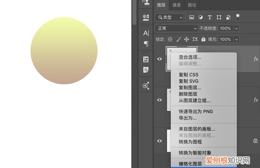The image size is (260, 168).
Task: Choose 转换为智能对象 menu entry
Action: tap(204, 153)
